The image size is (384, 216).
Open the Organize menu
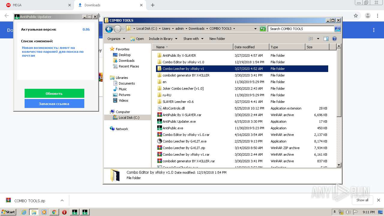pyautogui.click(x=116, y=39)
